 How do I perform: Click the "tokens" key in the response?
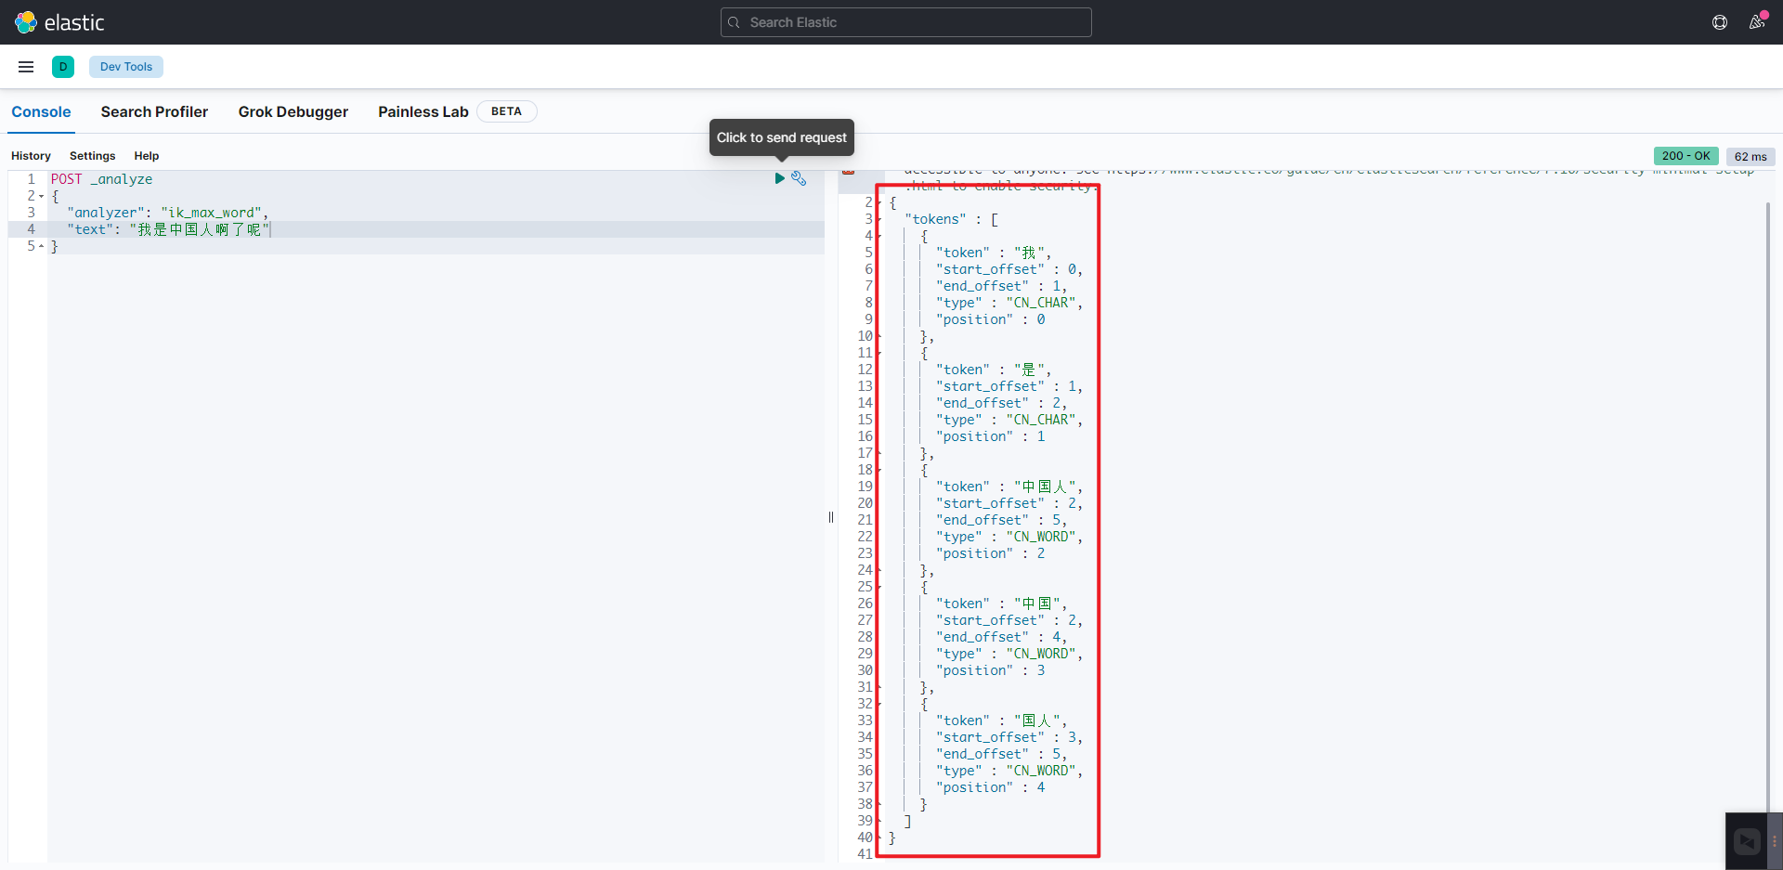tap(936, 219)
